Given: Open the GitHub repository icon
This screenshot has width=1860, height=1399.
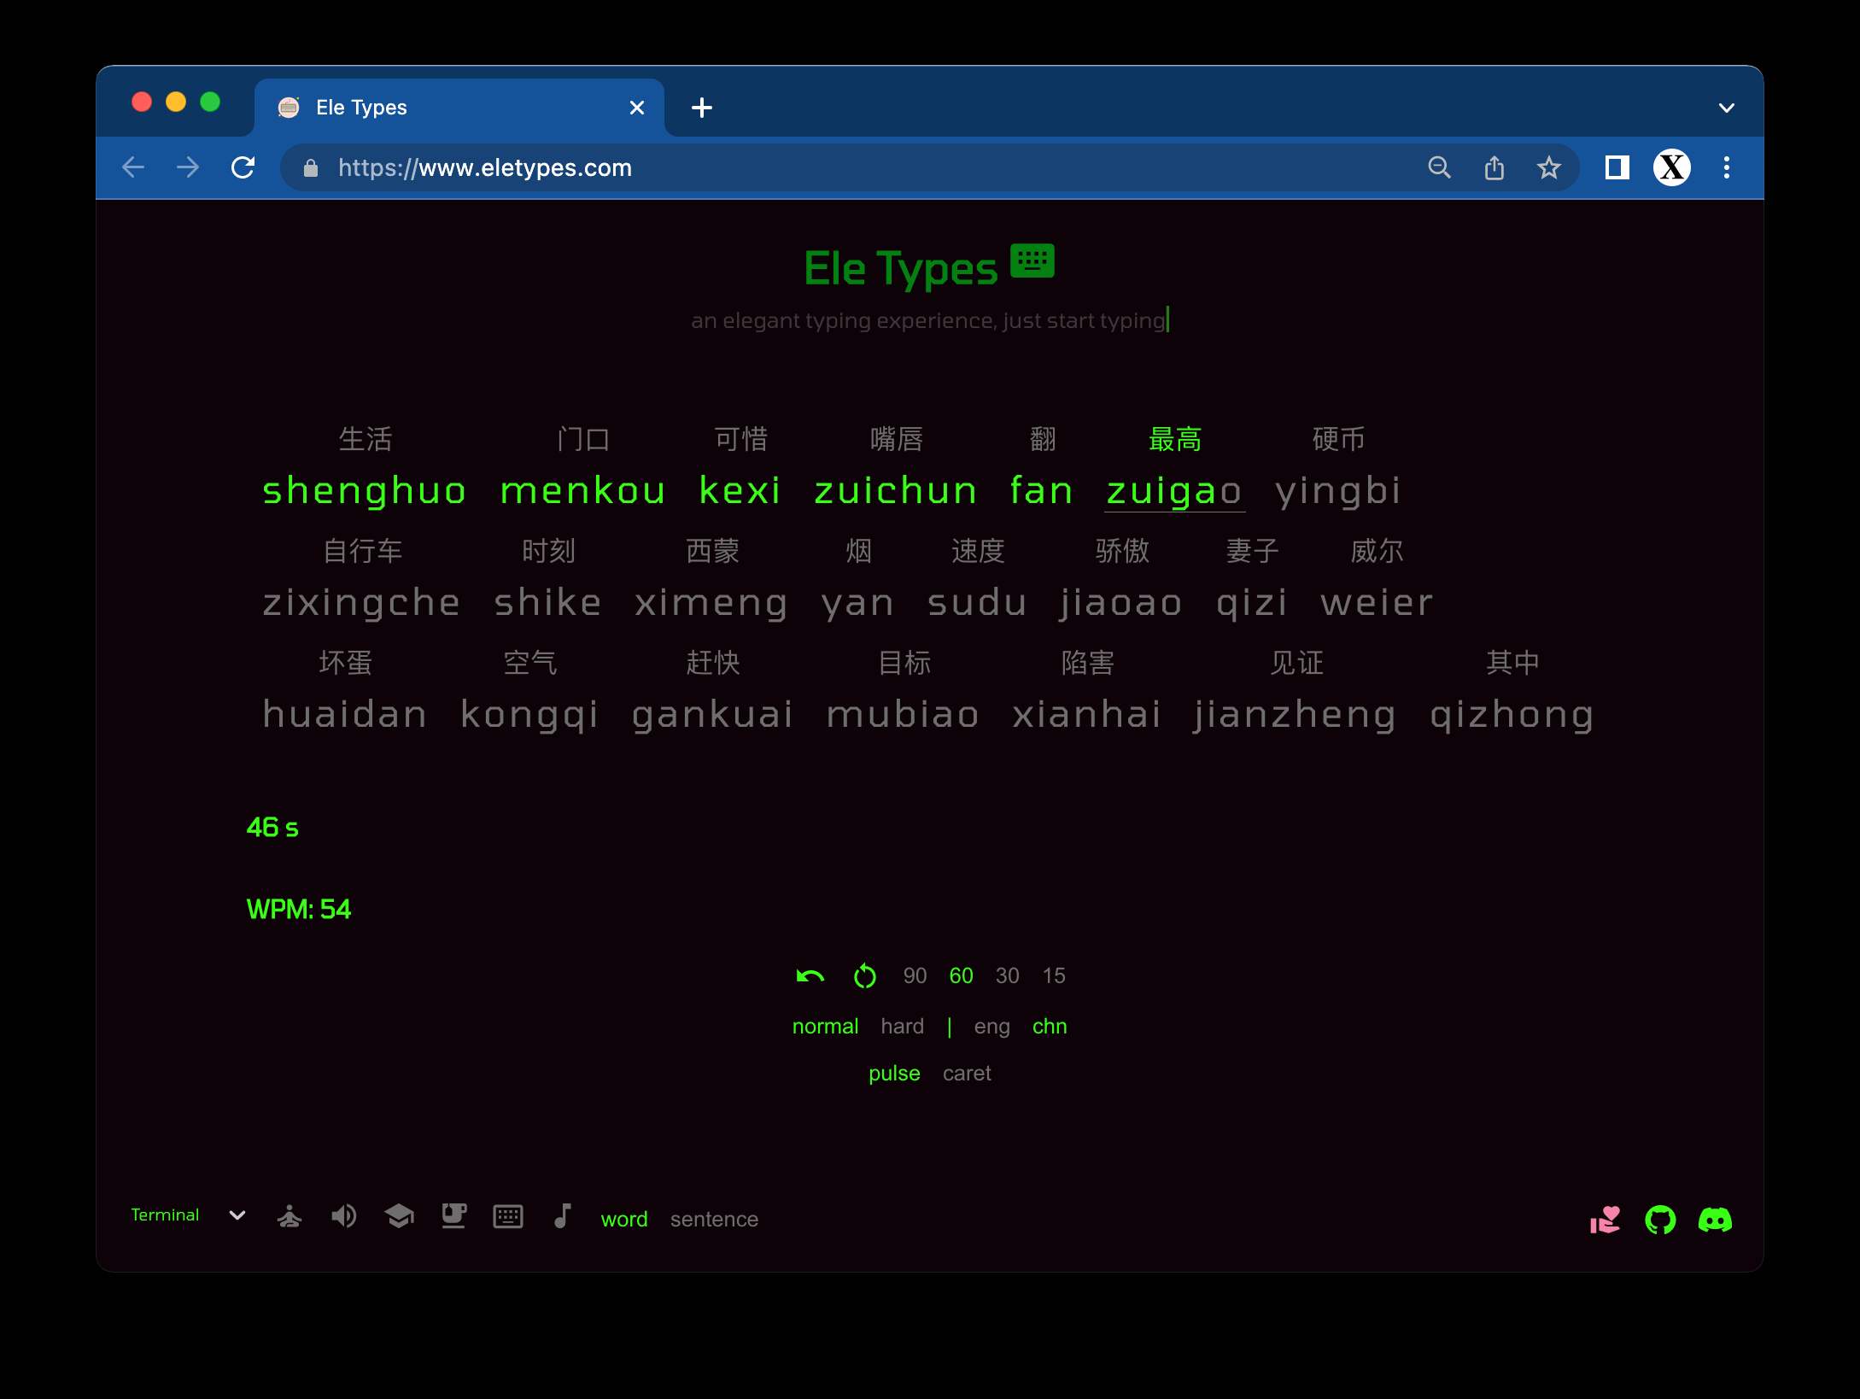Looking at the screenshot, I should click(1660, 1220).
